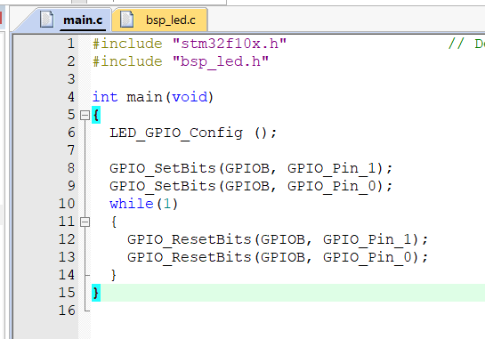
Task: Click the opening brace on line 5
Action: pyautogui.click(x=96, y=115)
